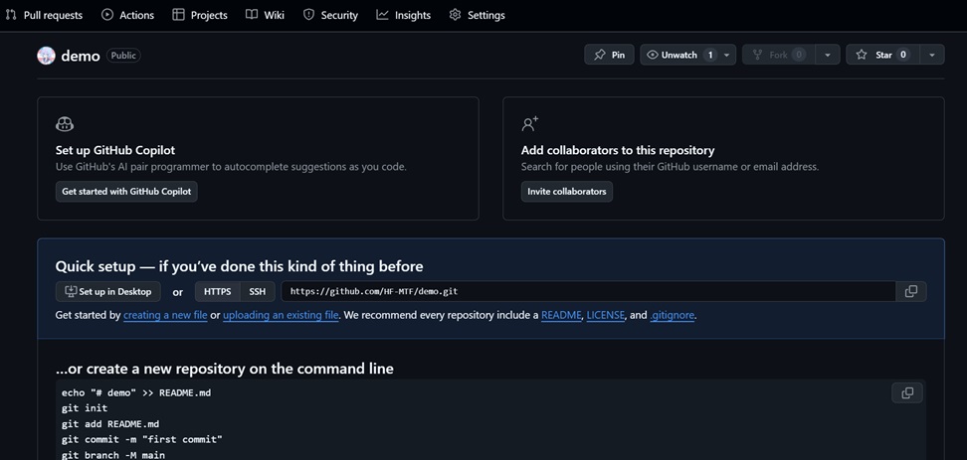Image resolution: width=967 pixels, height=460 pixels.
Task: Follow the 'creating a new file' link
Action: 165,315
